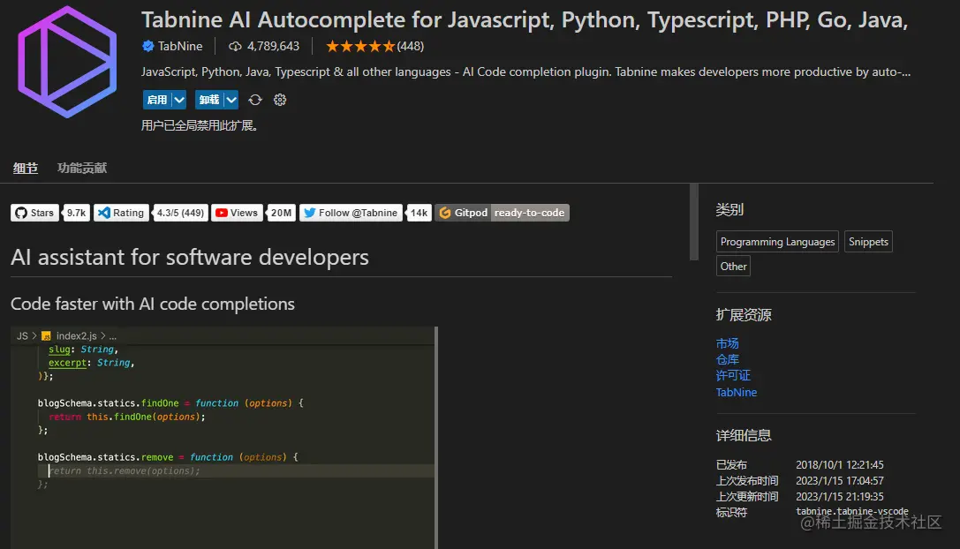Click the VS Code Rating badge
Screen dimensions: 960x549
[121, 213]
